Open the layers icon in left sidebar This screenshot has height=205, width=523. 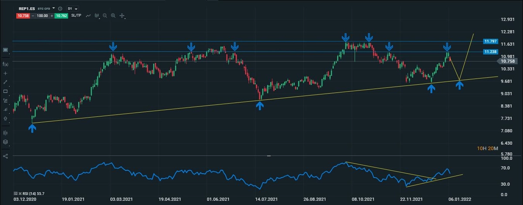click(x=5, y=142)
